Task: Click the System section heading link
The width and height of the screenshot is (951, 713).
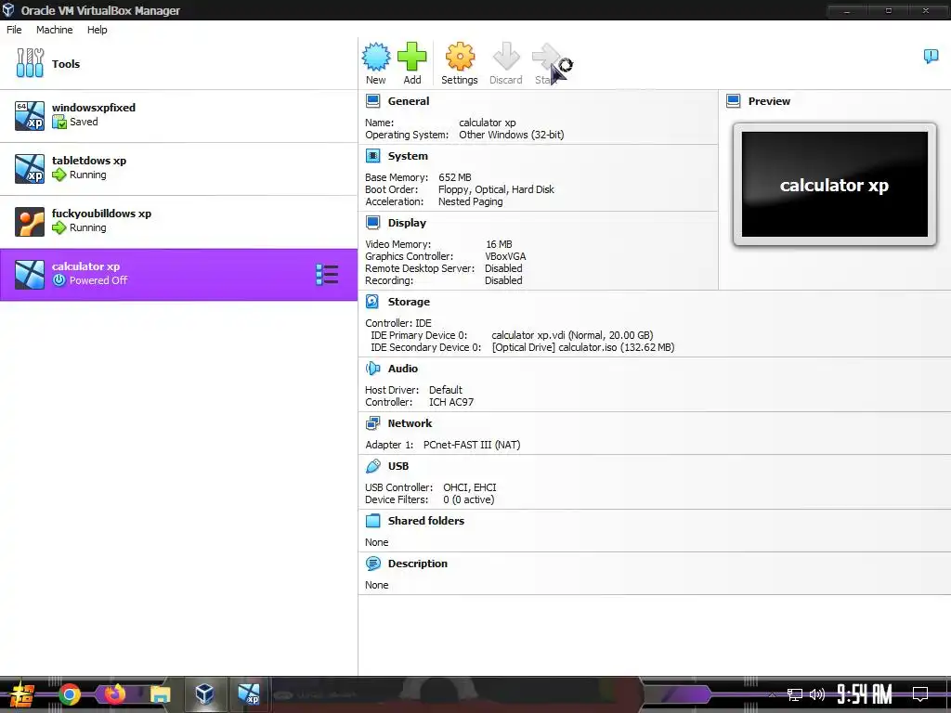Action: (x=408, y=156)
